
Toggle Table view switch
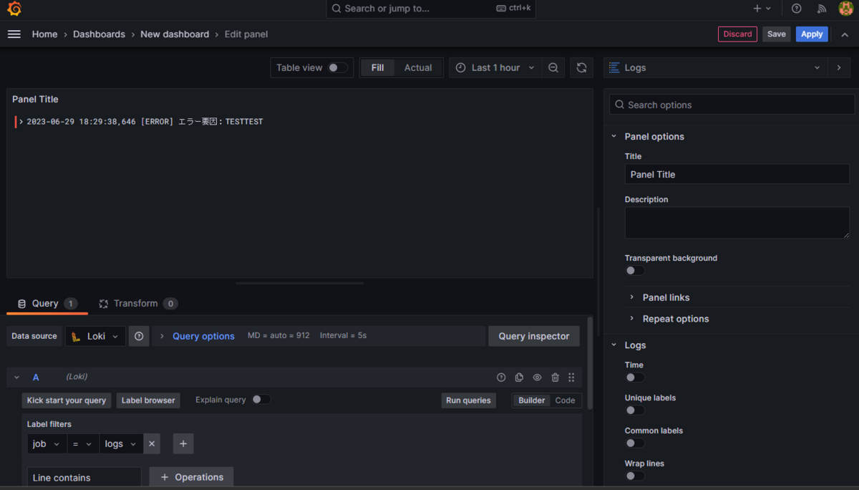coord(338,67)
